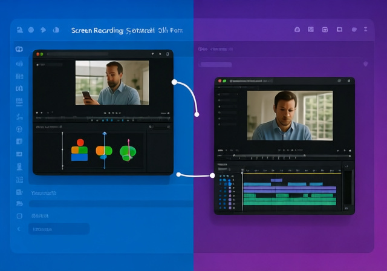Open the lock-shaped icon in the purple header
The width and height of the screenshot is (387, 271).
coord(297,30)
